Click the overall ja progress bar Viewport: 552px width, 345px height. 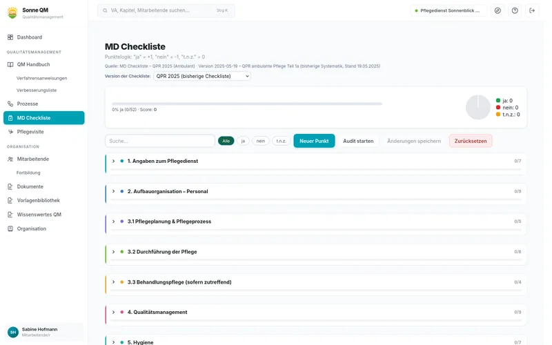pyautogui.click(x=247, y=104)
